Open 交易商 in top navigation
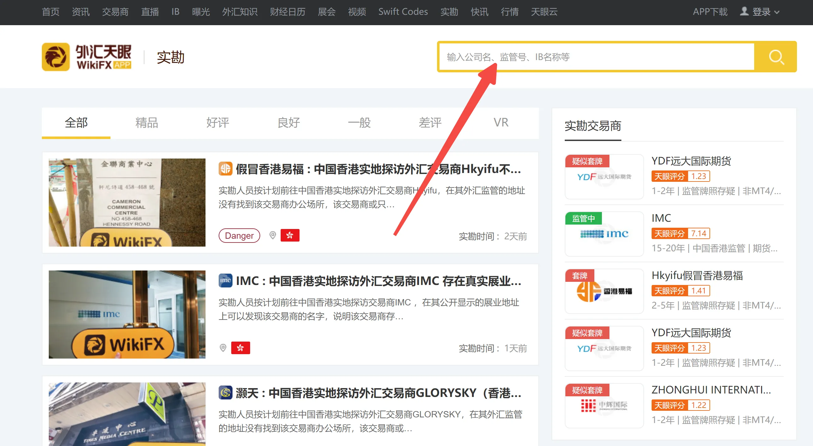The image size is (813, 446). (115, 12)
